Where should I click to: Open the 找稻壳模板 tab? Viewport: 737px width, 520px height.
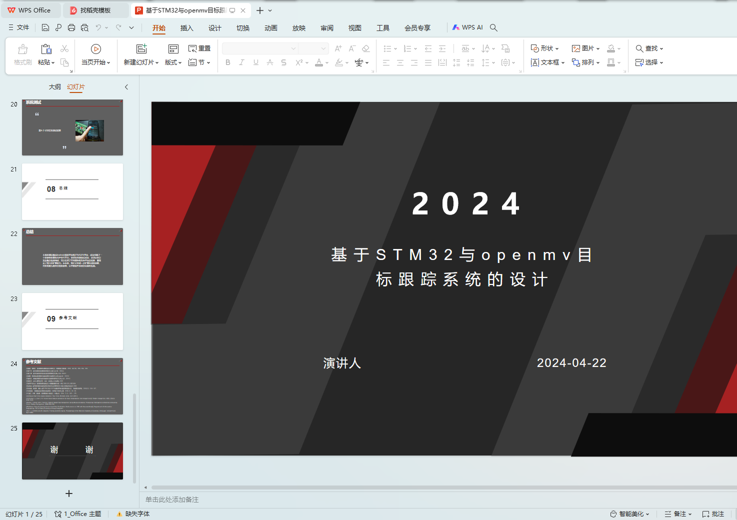[x=95, y=10]
